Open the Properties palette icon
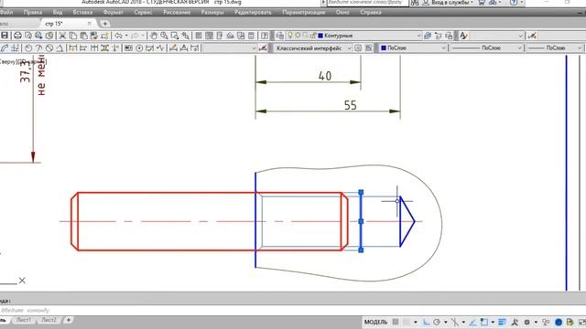 click(199, 36)
